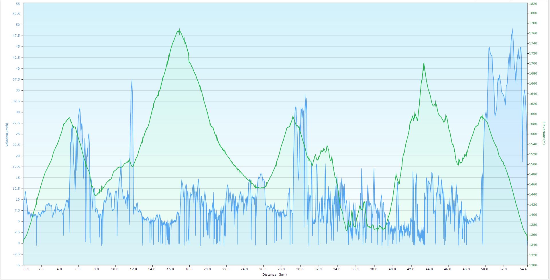
Task: Click the 27.5 label on the speed axis
Action: (x=17, y=123)
